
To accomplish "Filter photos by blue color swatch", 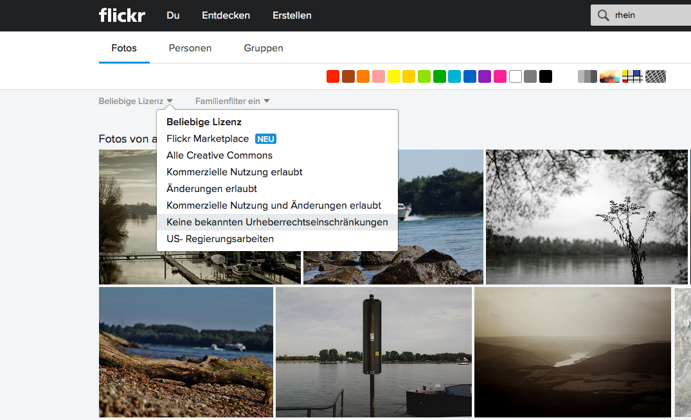I will [470, 76].
